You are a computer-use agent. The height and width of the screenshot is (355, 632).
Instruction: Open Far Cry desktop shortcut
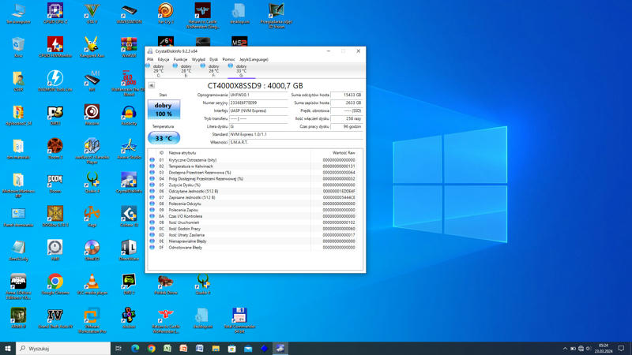click(x=166, y=13)
